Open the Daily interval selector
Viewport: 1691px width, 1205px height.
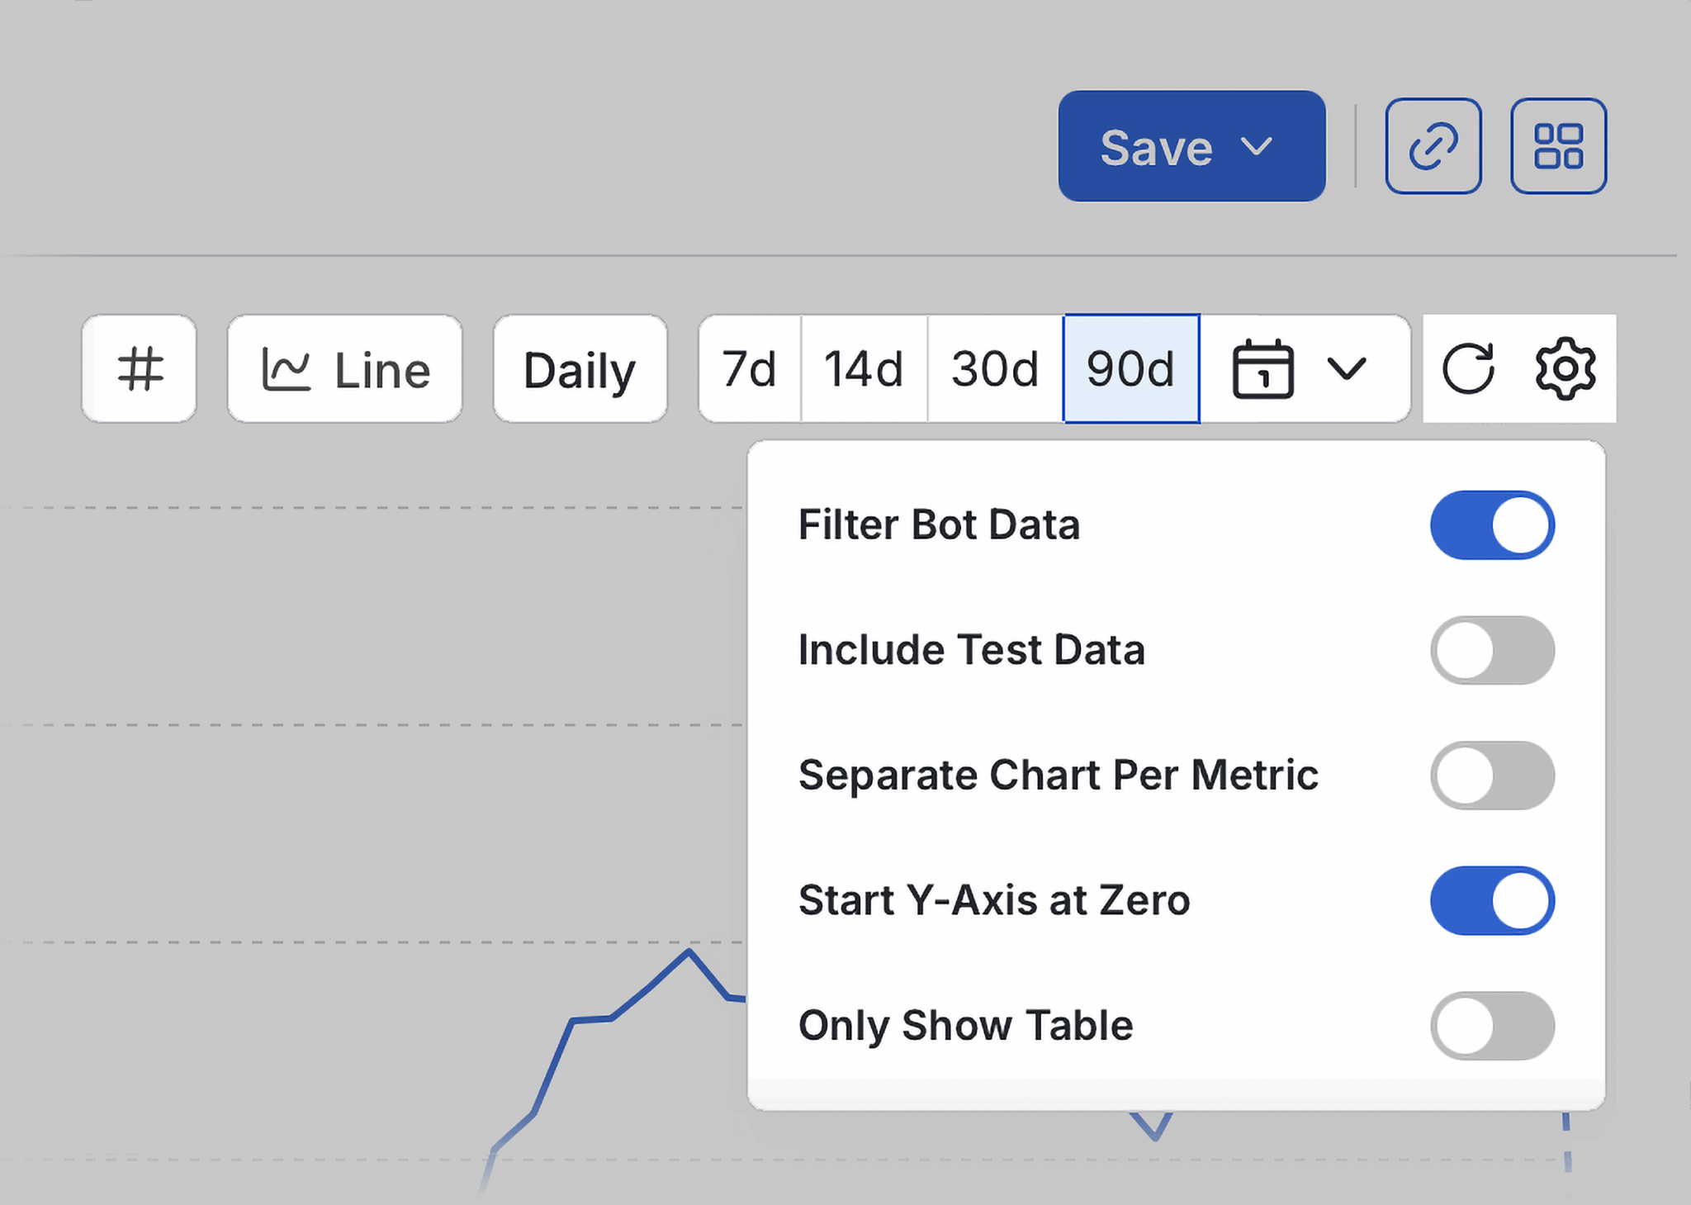(579, 368)
